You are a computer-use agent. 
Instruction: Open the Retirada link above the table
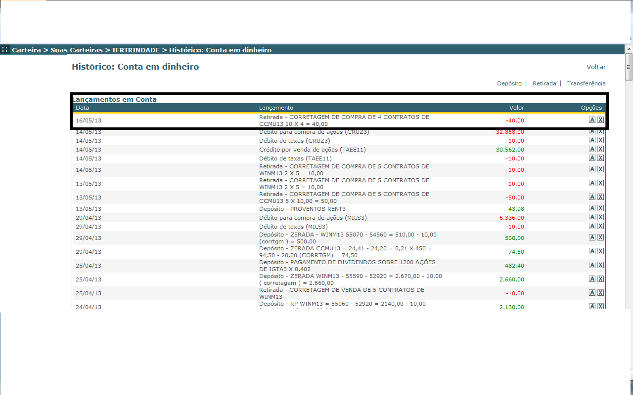point(544,83)
